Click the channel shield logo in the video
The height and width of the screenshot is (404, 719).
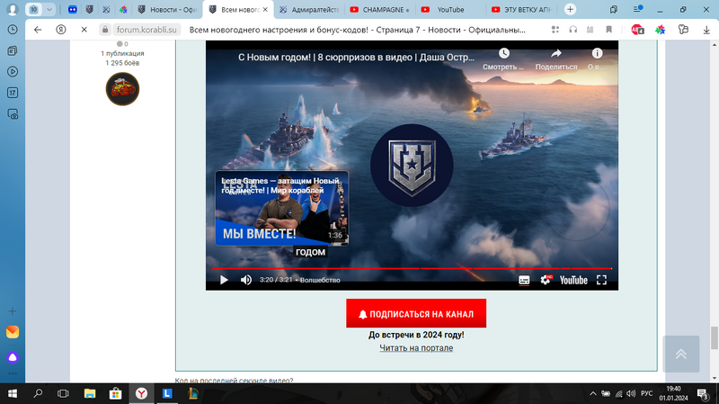(x=412, y=166)
